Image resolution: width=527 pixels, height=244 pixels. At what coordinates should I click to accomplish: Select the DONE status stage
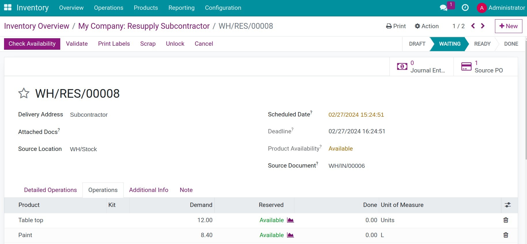click(511, 44)
